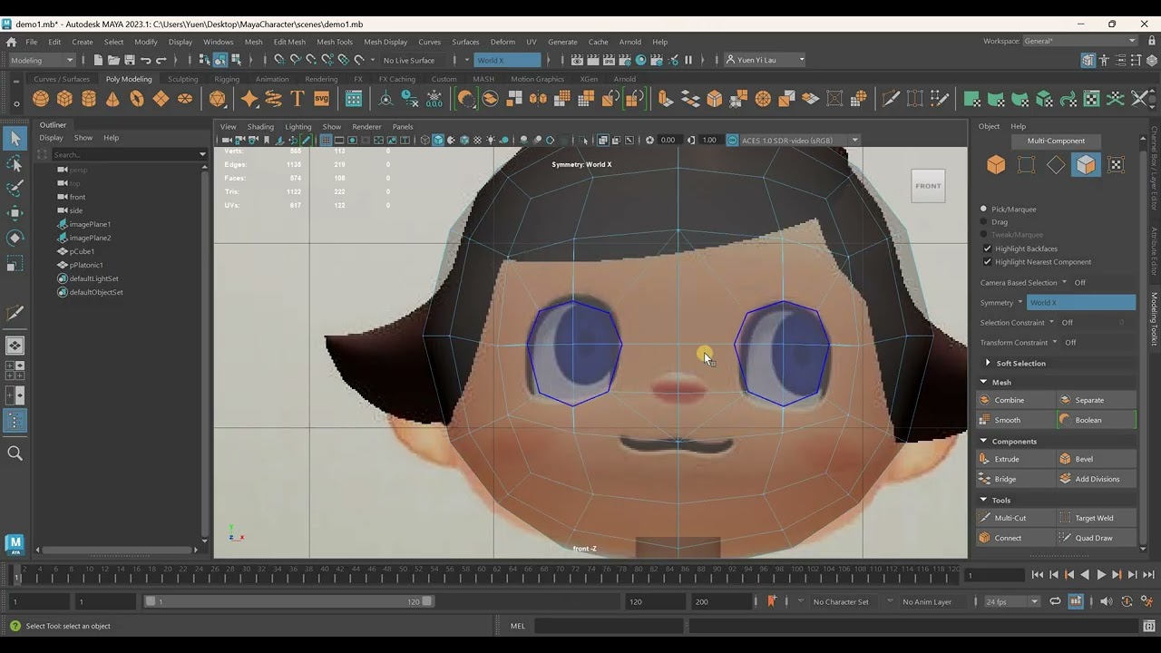Image resolution: width=1161 pixels, height=653 pixels.
Task: Click the time range slider bar
Action: point(289,601)
